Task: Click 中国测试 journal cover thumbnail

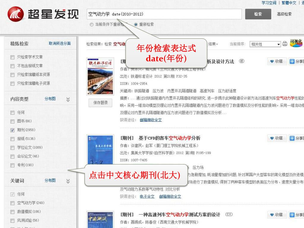Action: pos(100,220)
